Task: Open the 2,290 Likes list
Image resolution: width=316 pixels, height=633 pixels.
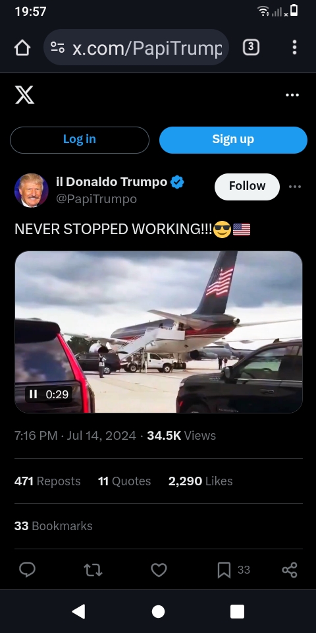Action: point(200,481)
